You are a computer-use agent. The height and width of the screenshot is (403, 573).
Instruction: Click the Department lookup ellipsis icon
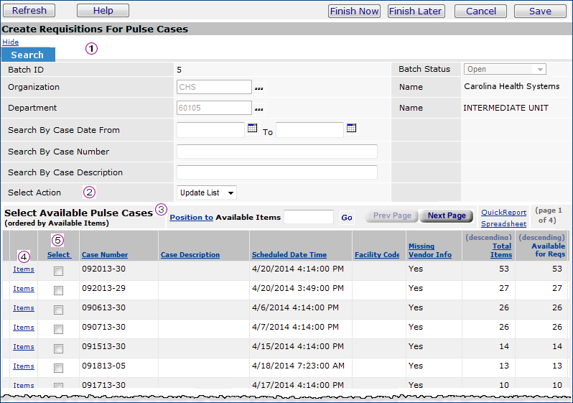(x=258, y=108)
